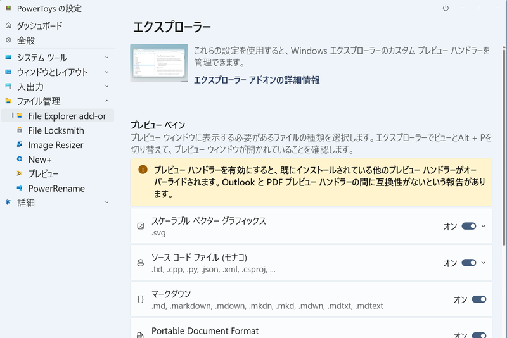
Task: Expand the 入出力 section chevron
Action: click(106, 87)
